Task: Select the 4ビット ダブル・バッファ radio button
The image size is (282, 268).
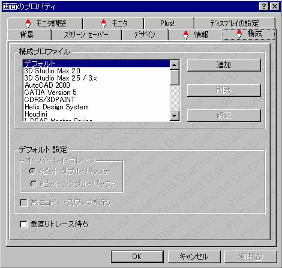Action: pos(32,171)
